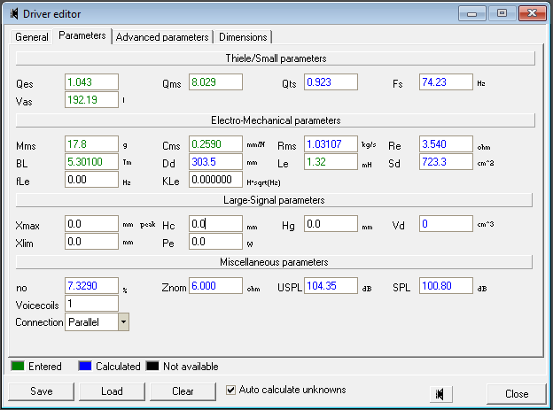Screen dimensions: 553x410
Task: Click the Electro-Mechanical parameters header
Action: click(276, 120)
